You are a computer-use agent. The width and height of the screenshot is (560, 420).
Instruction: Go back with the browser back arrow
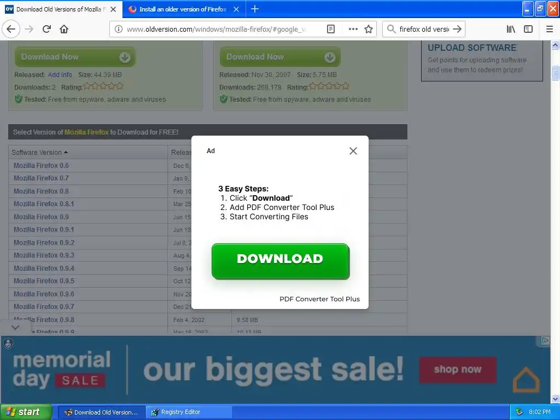pyautogui.click(x=11, y=29)
